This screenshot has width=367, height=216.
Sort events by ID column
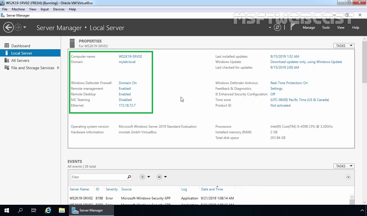pyautogui.click(x=97, y=189)
